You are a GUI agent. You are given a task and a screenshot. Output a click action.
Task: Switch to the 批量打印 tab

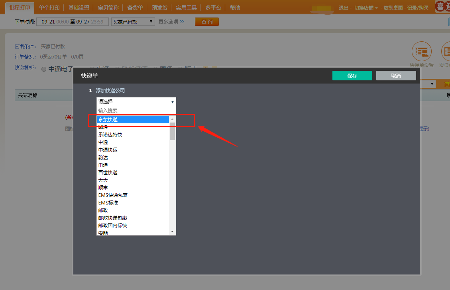pos(20,8)
